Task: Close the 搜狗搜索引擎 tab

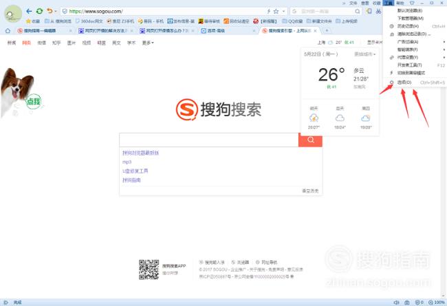Action: point(315,30)
